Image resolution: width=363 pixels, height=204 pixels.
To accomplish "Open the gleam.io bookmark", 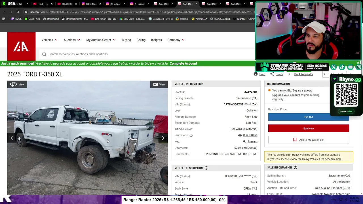I will point(182,19).
